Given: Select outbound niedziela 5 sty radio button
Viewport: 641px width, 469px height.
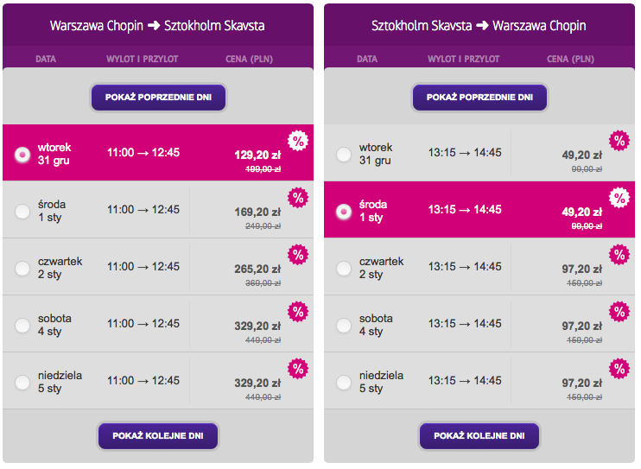Looking at the screenshot, I should click(x=22, y=383).
